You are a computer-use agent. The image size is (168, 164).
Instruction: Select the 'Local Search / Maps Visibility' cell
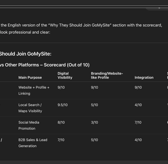coord(30,108)
